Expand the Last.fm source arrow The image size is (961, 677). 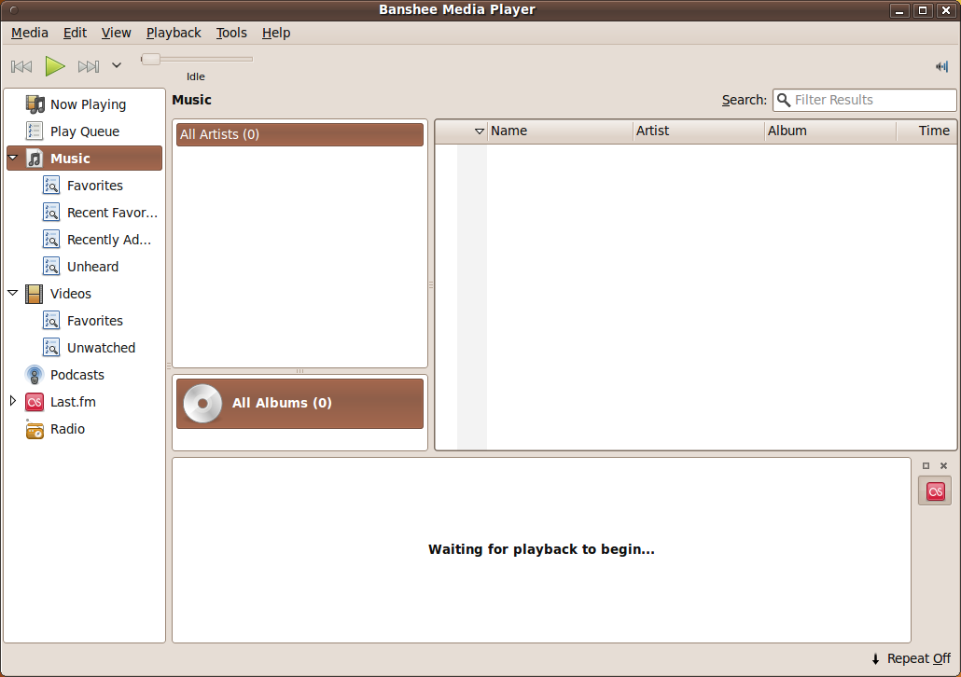click(x=13, y=402)
